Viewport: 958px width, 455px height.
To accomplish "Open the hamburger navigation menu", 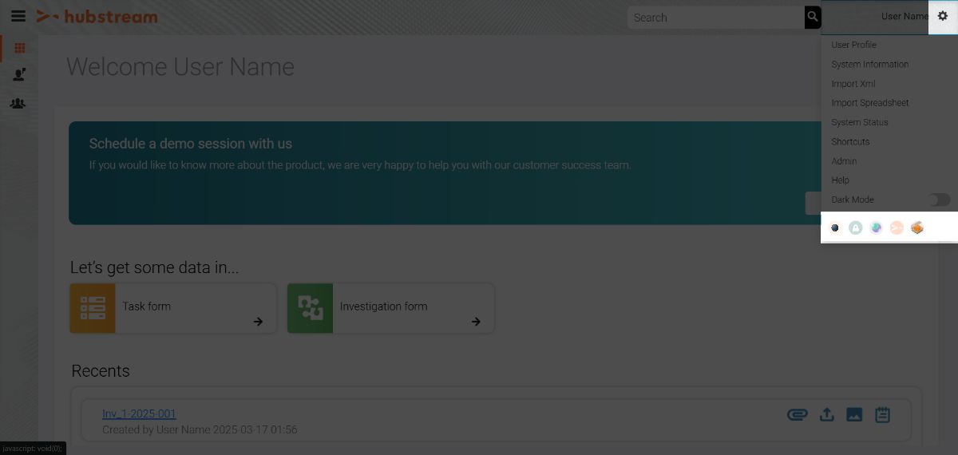I will (x=18, y=17).
